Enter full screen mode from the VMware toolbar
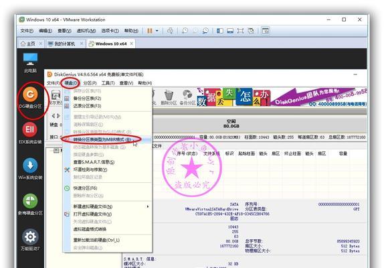Image resolution: width=384 pixels, height=268 pixels. point(240,31)
